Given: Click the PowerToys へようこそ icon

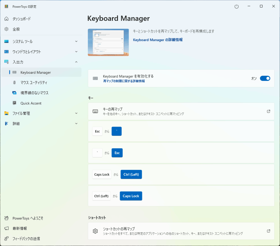Looking at the screenshot, I should click(7, 218).
